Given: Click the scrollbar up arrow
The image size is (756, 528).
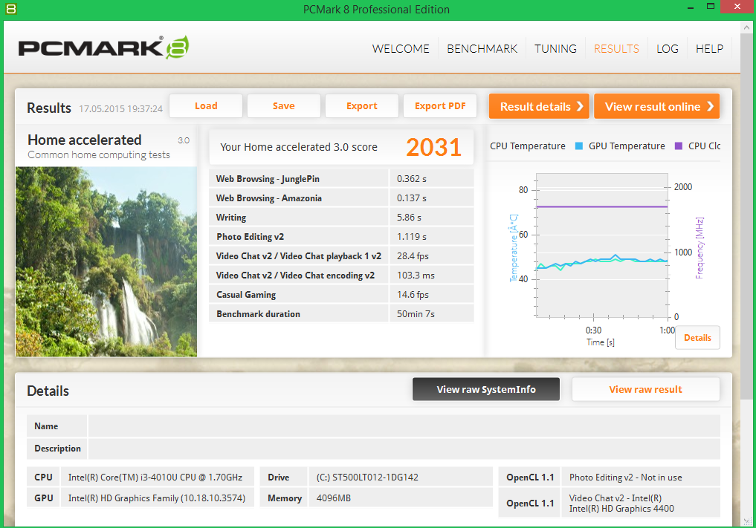Looking at the screenshot, I should pyautogui.click(x=746, y=28).
